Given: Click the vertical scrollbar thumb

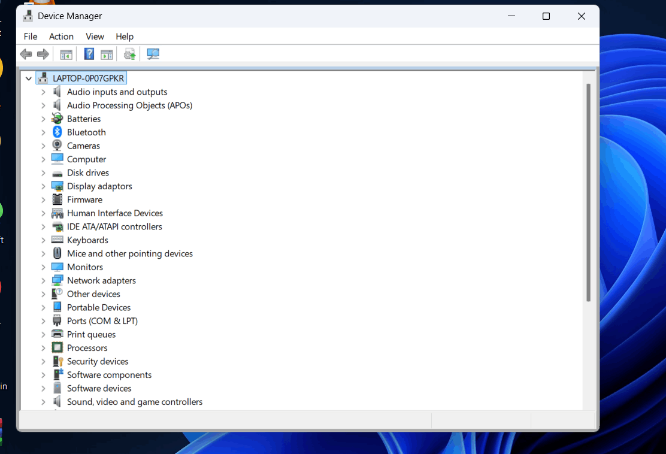Looking at the screenshot, I should (x=588, y=193).
